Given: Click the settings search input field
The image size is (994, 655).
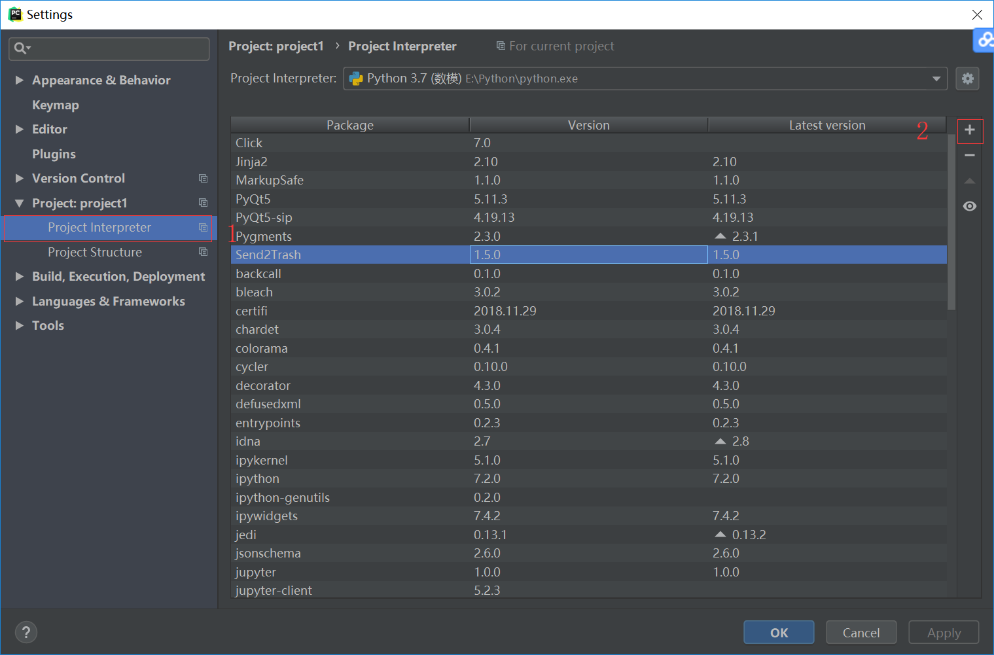Looking at the screenshot, I should (x=109, y=48).
